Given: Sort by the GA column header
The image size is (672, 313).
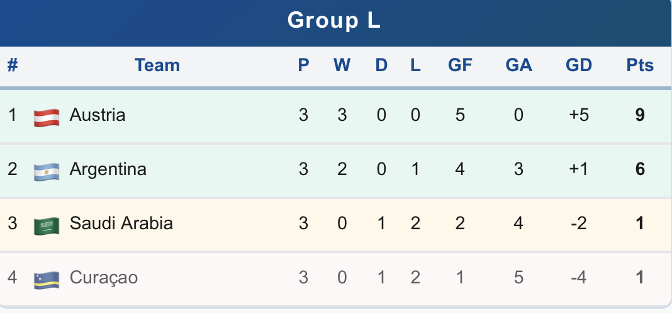Looking at the screenshot, I should [x=518, y=65].
